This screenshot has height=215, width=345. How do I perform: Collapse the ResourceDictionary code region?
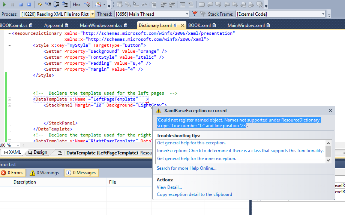point(9,33)
